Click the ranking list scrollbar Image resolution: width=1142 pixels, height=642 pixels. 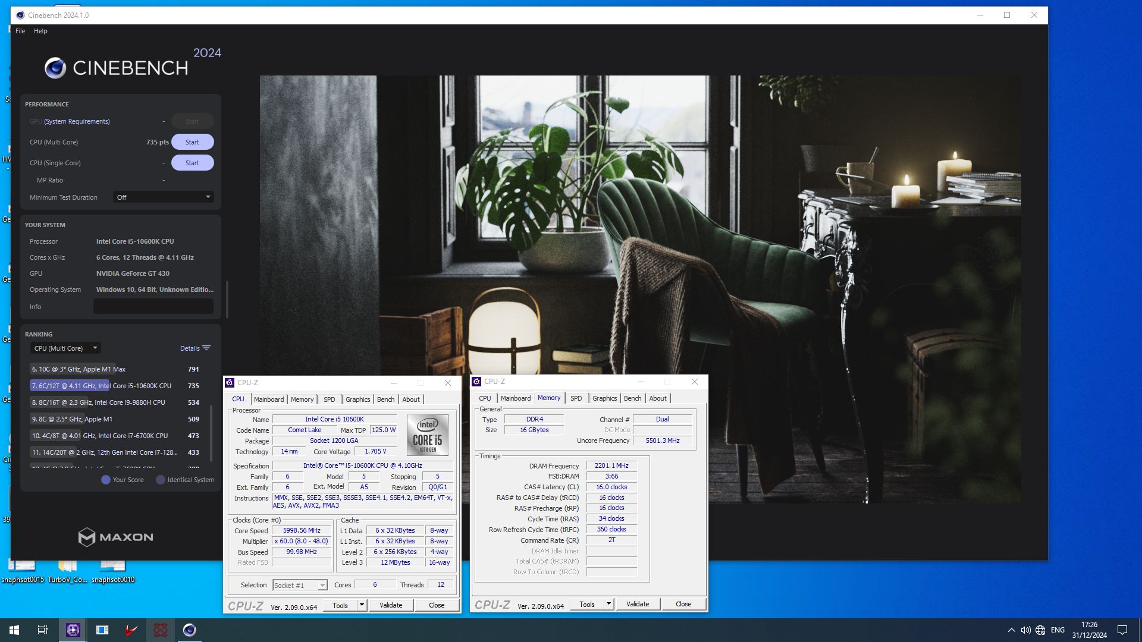click(x=211, y=433)
